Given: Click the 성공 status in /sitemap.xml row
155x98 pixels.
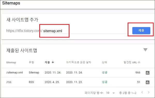Looking at the screenshot, I should pyautogui.click(x=105, y=72).
